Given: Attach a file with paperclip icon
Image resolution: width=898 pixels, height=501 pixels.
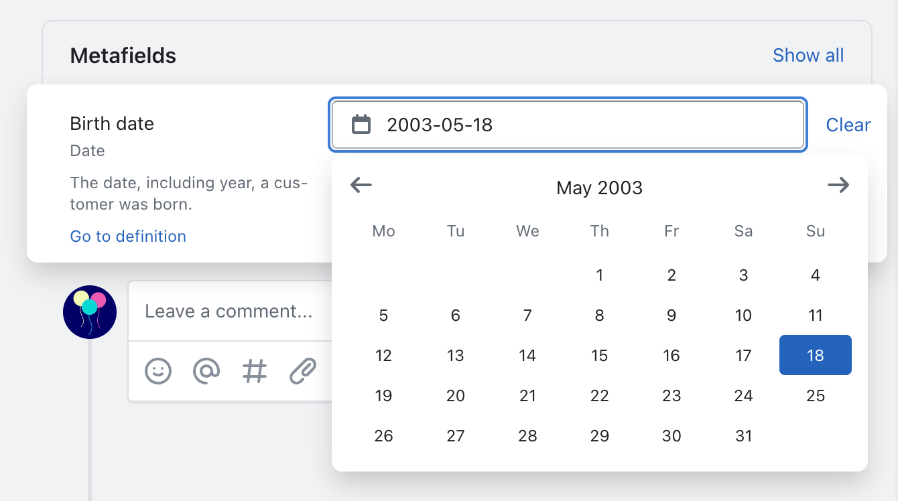Looking at the screenshot, I should (303, 370).
